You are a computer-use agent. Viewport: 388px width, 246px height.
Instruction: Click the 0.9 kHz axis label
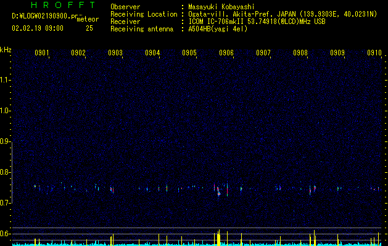(x=4, y=141)
